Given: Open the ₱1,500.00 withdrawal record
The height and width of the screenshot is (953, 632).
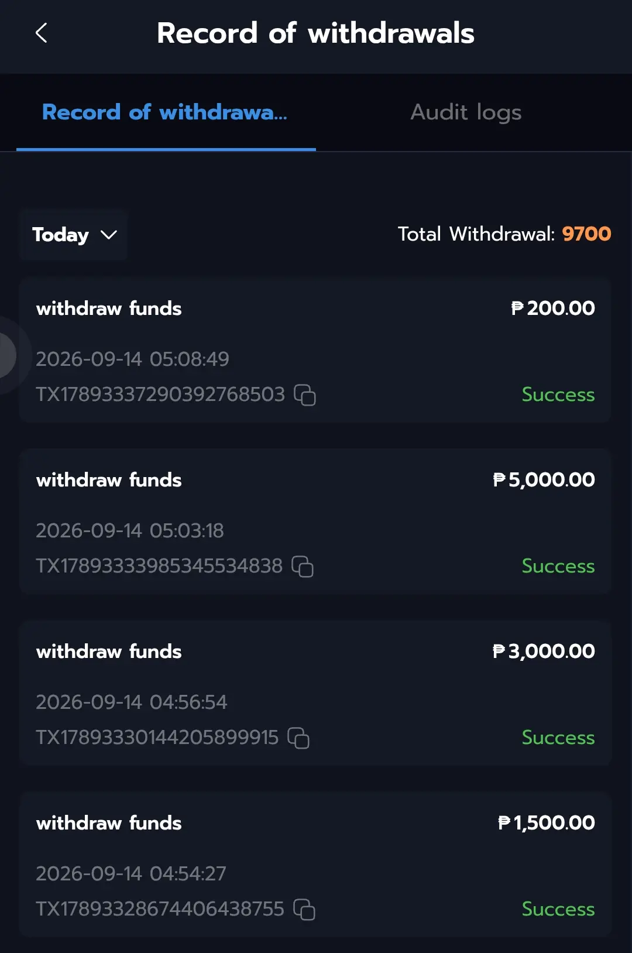Looking at the screenshot, I should point(315,865).
